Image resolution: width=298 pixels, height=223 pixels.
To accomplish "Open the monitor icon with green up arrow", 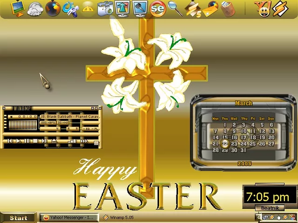I will pos(122,8).
